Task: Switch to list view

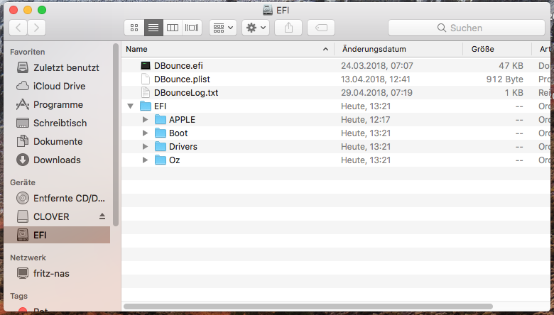Action: (153, 28)
